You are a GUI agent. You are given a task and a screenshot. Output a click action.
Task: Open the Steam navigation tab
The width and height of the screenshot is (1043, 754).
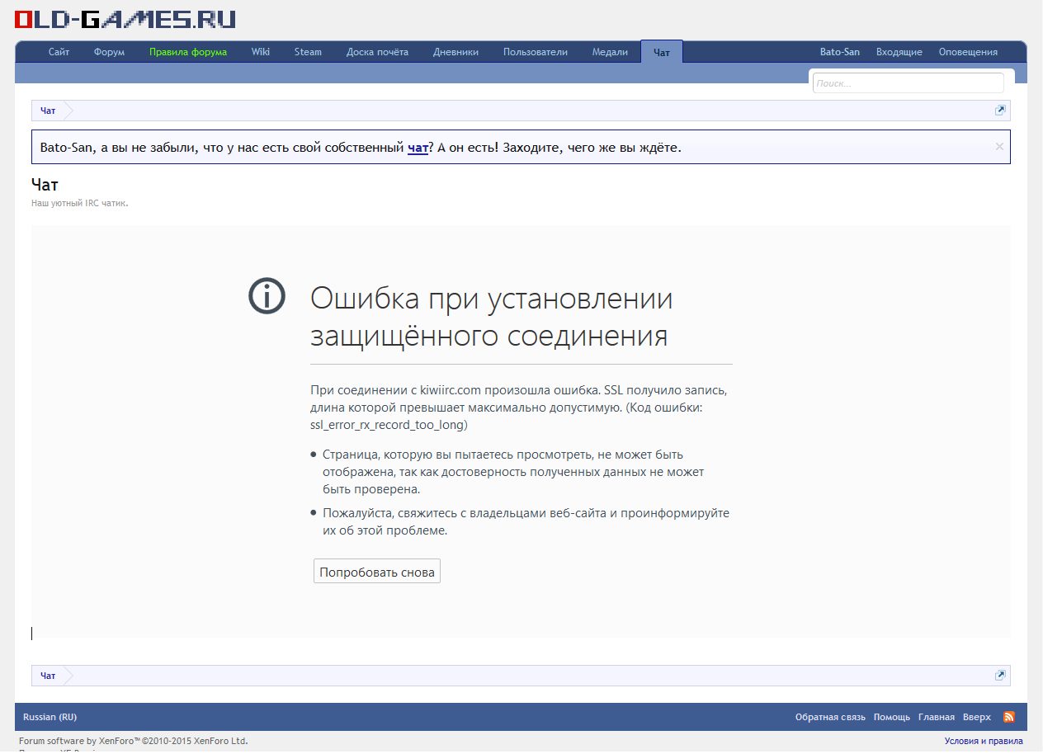(308, 52)
